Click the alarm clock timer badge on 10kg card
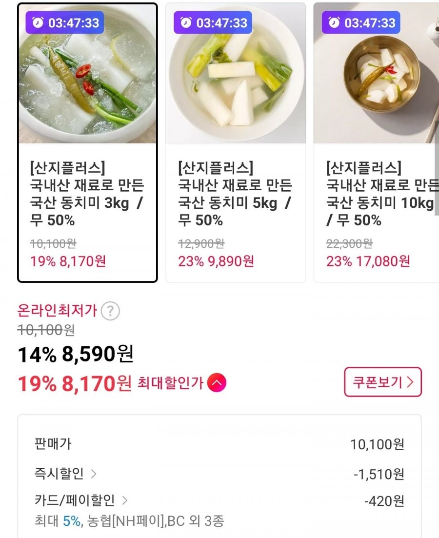Viewport: 439px width, 538px height. point(361,22)
